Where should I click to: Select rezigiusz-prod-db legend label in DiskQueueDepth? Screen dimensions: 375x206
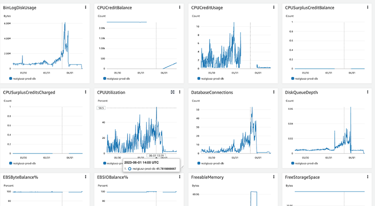coord(306,163)
